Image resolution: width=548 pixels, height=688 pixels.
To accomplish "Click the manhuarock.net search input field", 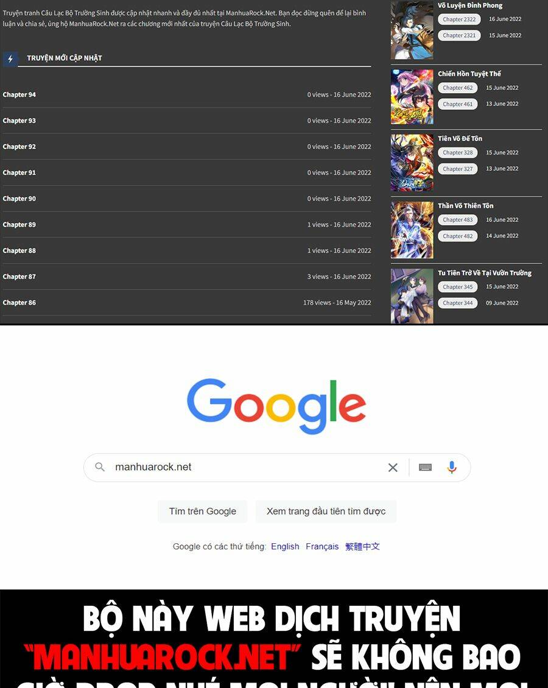I will tap(246, 467).
